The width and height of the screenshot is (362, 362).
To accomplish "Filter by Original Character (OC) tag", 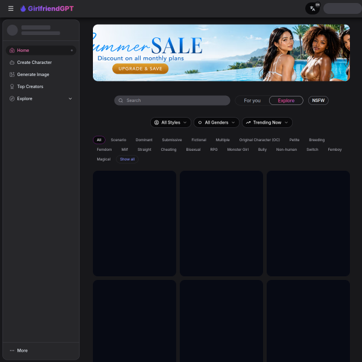I will pos(259,140).
